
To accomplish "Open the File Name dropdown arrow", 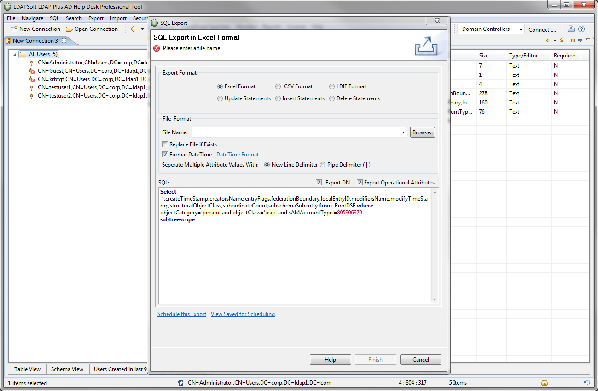I will click(404, 132).
